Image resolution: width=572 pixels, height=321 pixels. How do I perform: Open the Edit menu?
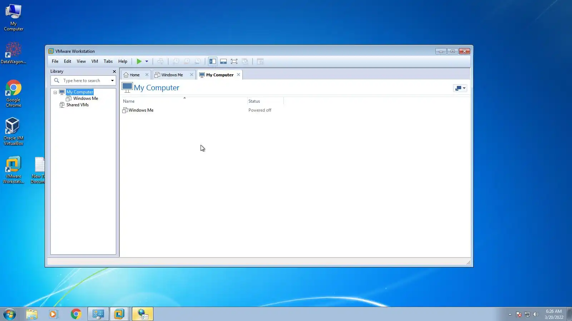[68, 61]
